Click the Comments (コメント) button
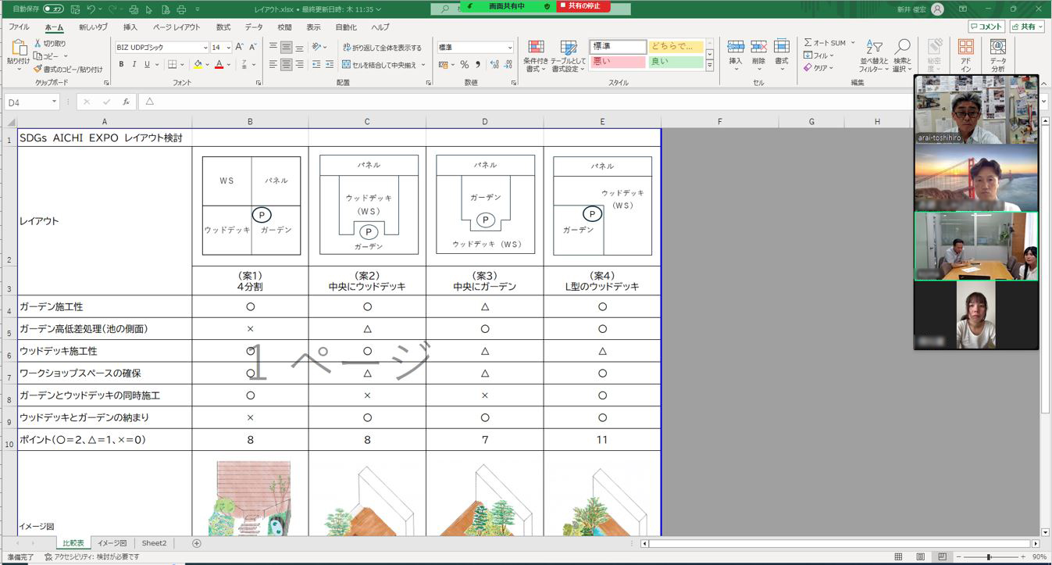1052x565 pixels. tap(986, 27)
